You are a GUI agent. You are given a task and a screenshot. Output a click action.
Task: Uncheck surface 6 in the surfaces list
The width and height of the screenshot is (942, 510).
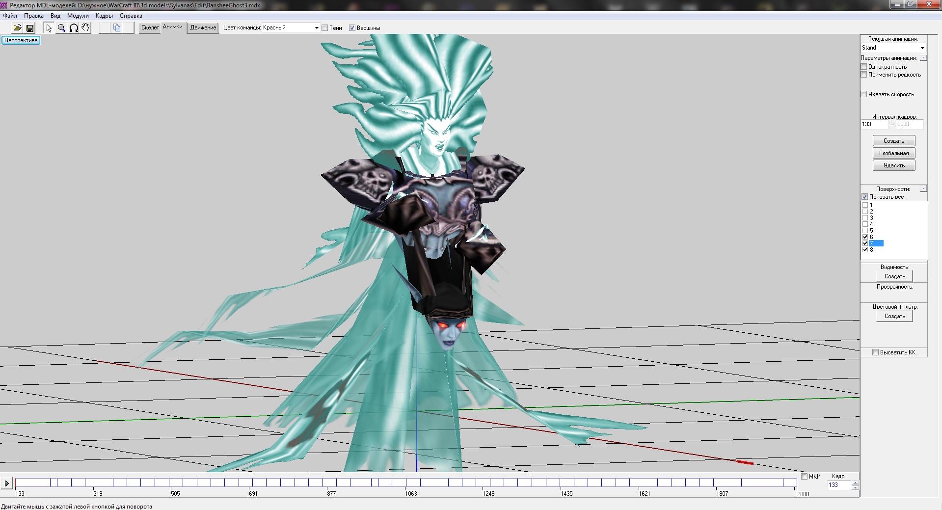[865, 237]
